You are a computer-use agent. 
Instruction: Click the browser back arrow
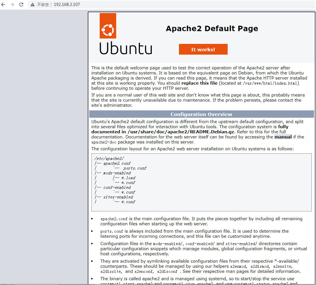3,5
